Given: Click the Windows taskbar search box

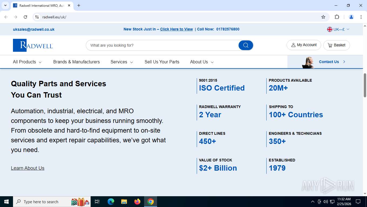Looking at the screenshot, I should pyautogui.click(x=52, y=202).
